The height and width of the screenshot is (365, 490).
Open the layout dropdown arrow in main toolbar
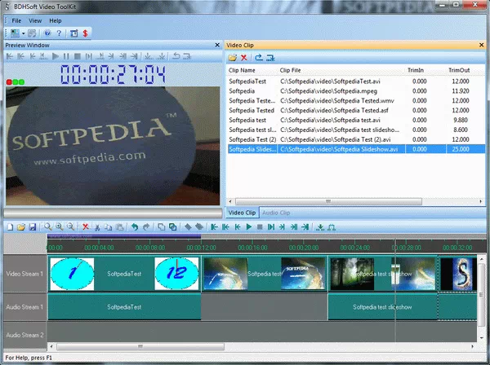click(x=24, y=33)
